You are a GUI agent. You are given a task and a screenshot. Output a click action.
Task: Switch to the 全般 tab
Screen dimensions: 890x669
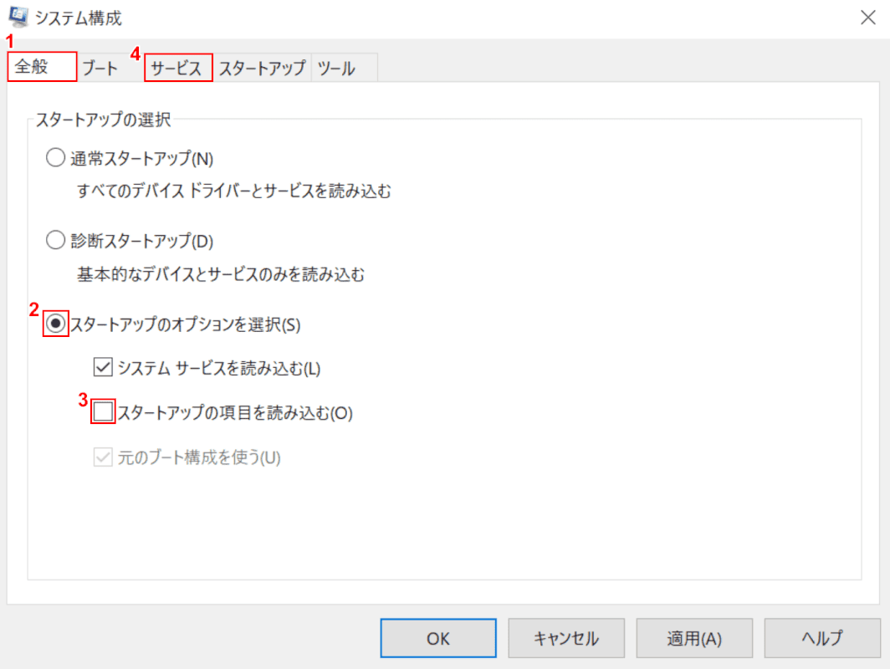[42, 66]
